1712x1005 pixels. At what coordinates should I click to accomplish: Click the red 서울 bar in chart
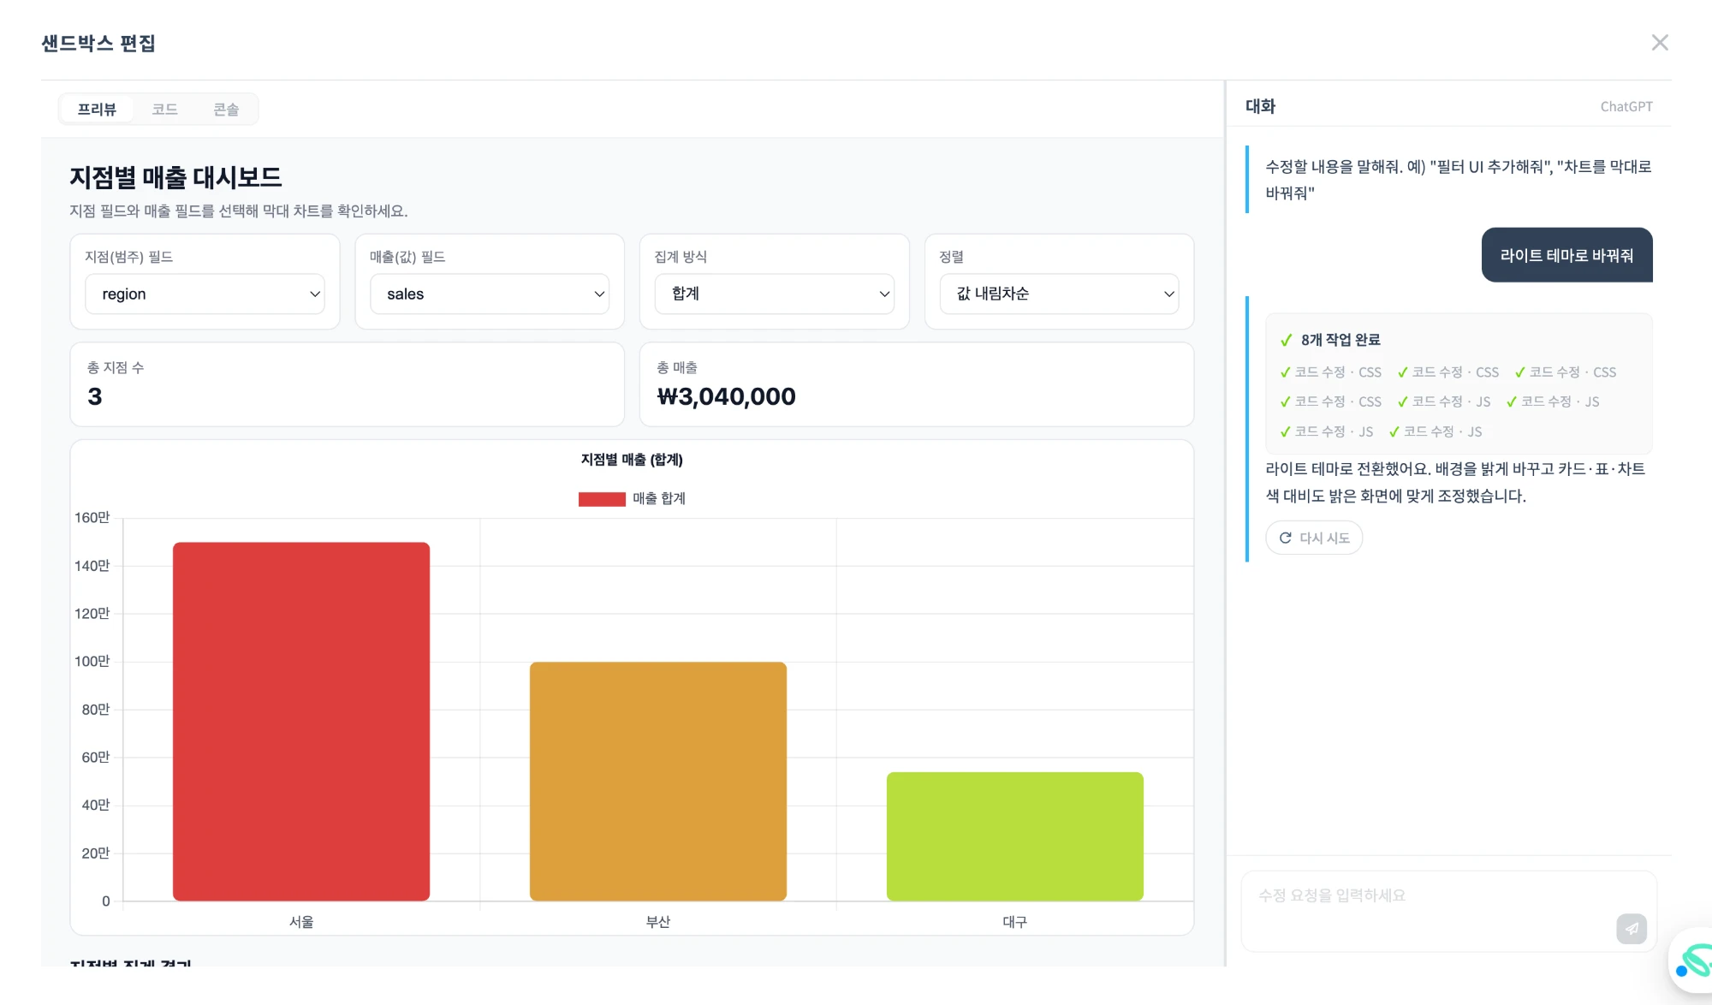click(x=301, y=721)
